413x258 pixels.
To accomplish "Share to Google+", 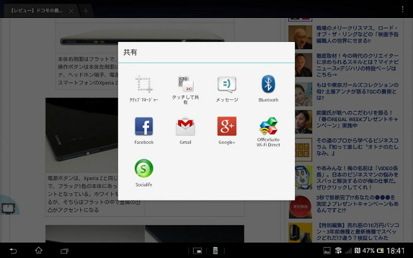I will tap(227, 131).
